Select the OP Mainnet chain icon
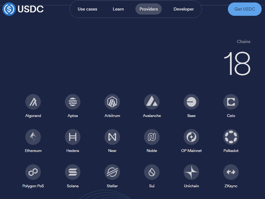Image resolution: width=265 pixels, height=199 pixels. pos(191,137)
